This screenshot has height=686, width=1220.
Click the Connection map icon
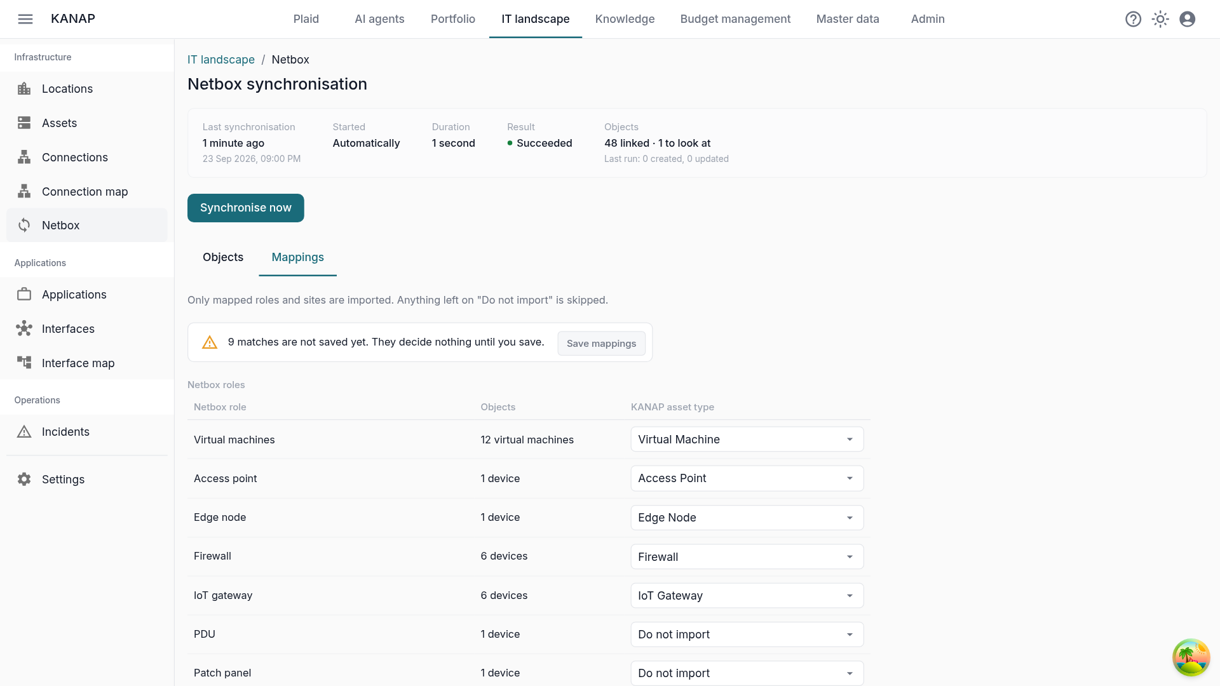tap(24, 192)
